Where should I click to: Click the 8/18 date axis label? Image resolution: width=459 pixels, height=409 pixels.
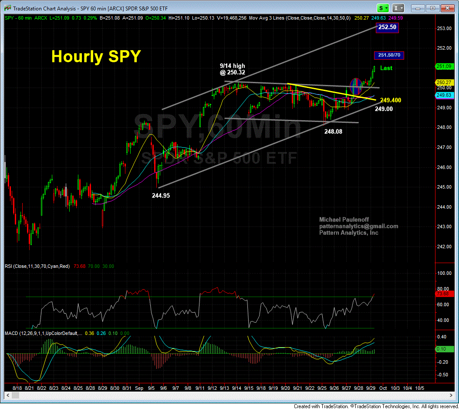[17, 388]
